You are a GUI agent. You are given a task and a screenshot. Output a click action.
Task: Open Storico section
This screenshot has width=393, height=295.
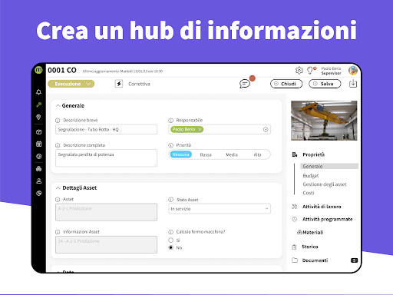click(x=310, y=247)
